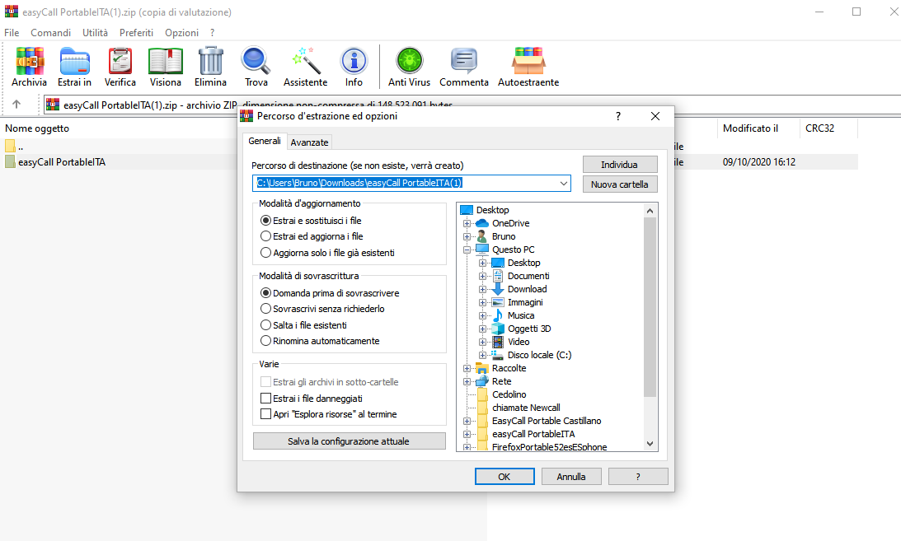Select 'Sovrascrivi senza richiederlo' option
Image resolution: width=901 pixels, height=541 pixels.
pyautogui.click(x=265, y=309)
